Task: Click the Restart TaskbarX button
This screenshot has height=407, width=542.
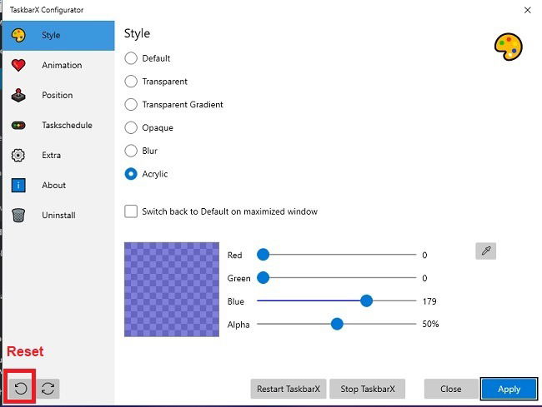Action: 289,389
